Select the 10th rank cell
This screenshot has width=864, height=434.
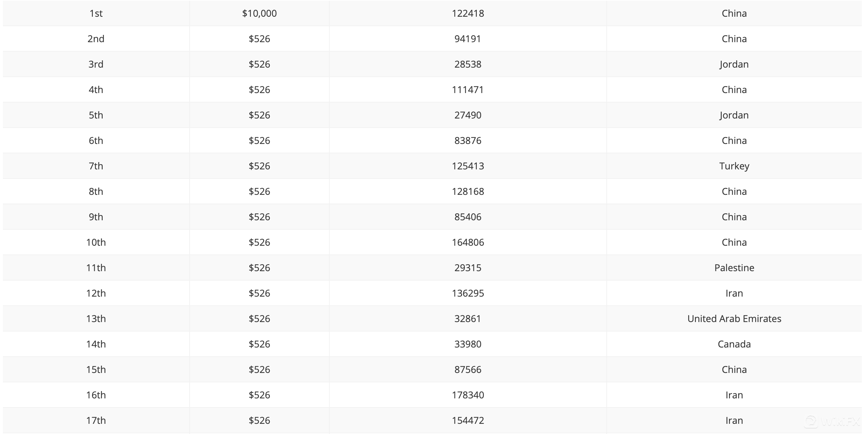(96, 242)
